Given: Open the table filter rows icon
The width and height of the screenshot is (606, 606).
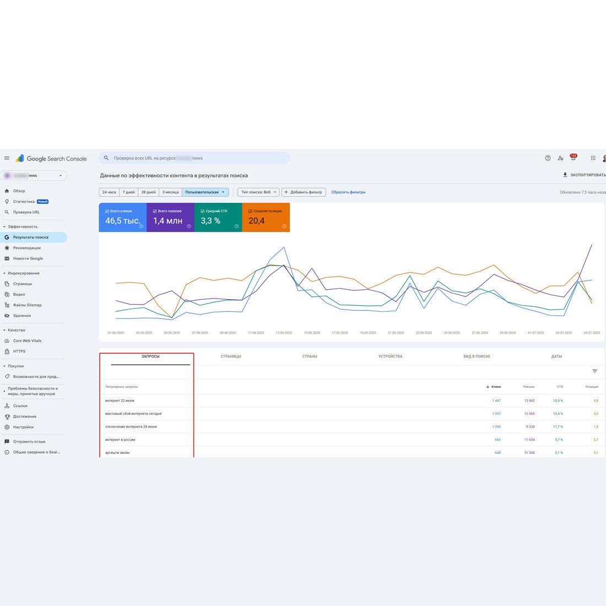Looking at the screenshot, I should 594,371.
